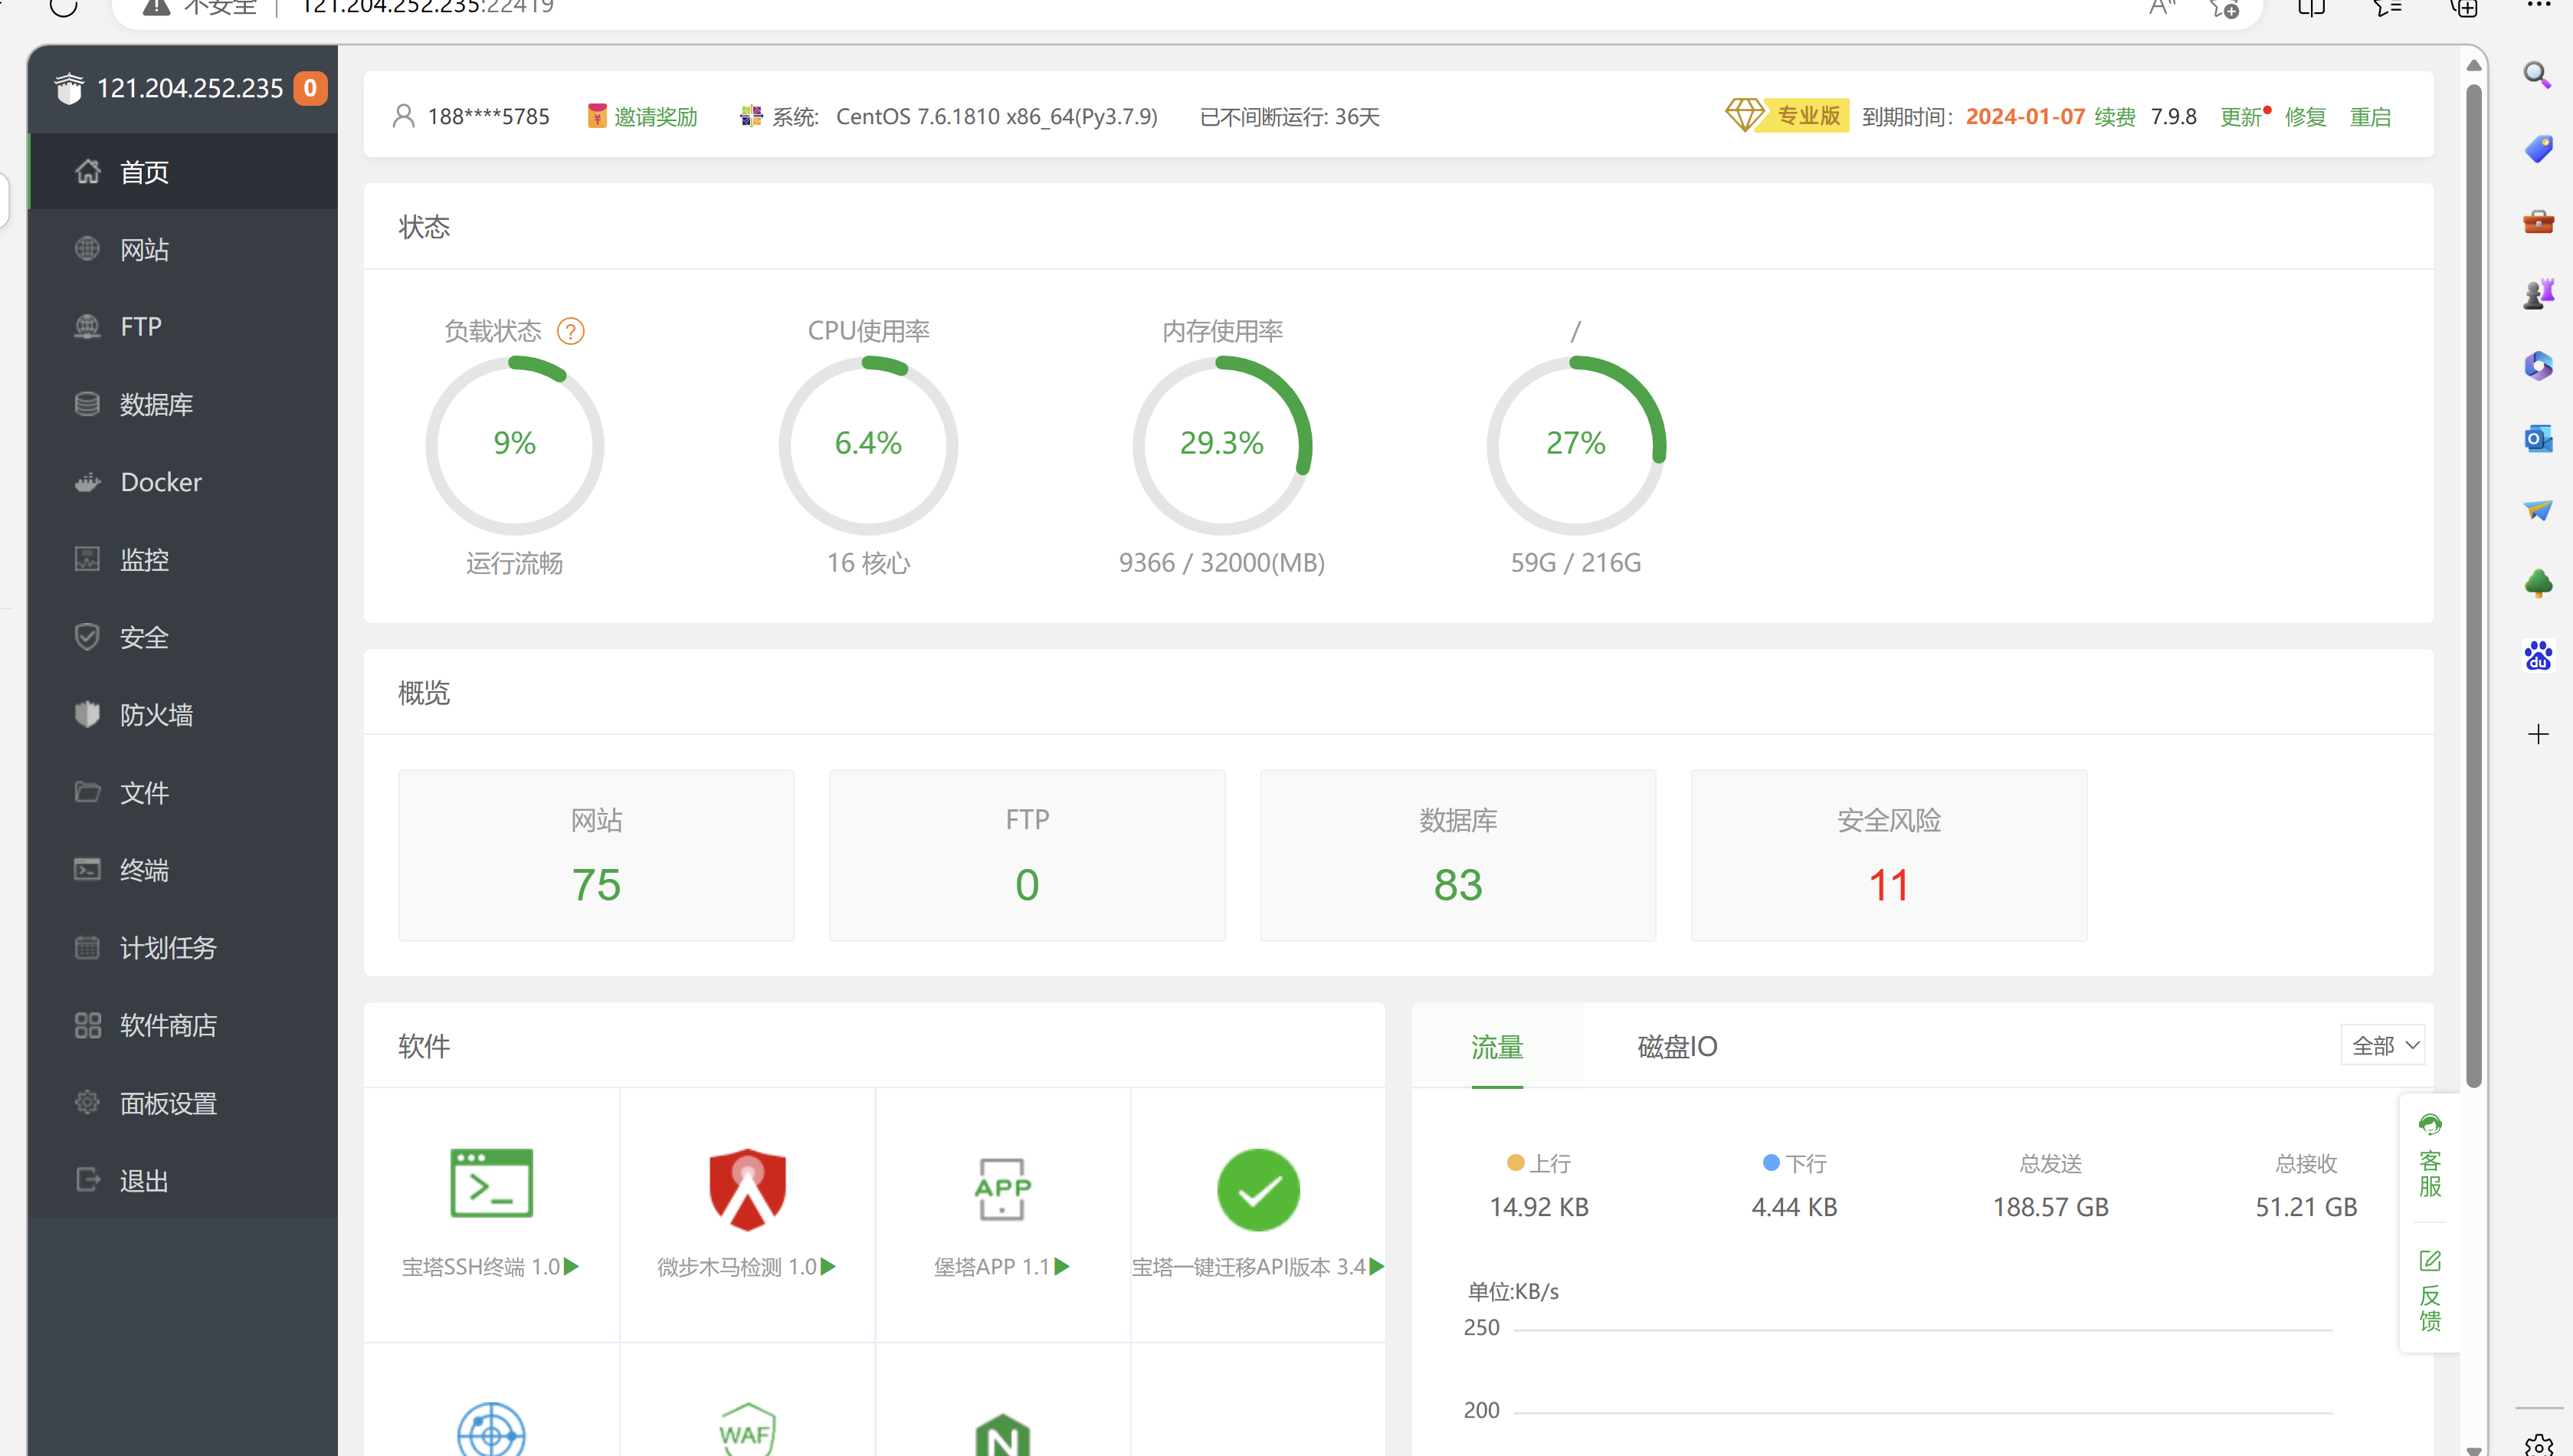Image resolution: width=2573 pixels, height=1456 pixels.
Task: Click the play arrow beside 堡塔APP 1.1
Action: [x=1063, y=1266]
